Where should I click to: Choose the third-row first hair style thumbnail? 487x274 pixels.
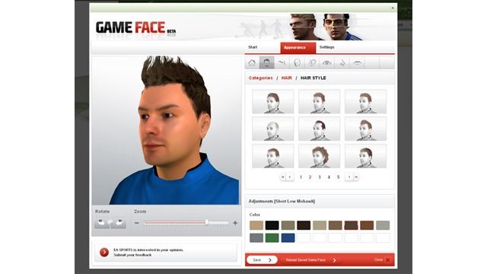pos(272,156)
